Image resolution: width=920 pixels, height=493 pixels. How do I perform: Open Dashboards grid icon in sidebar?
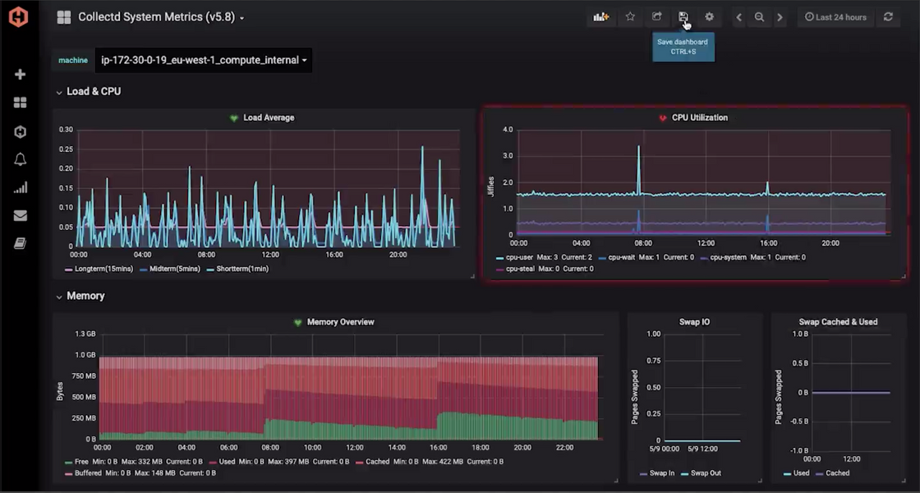pyautogui.click(x=20, y=103)
